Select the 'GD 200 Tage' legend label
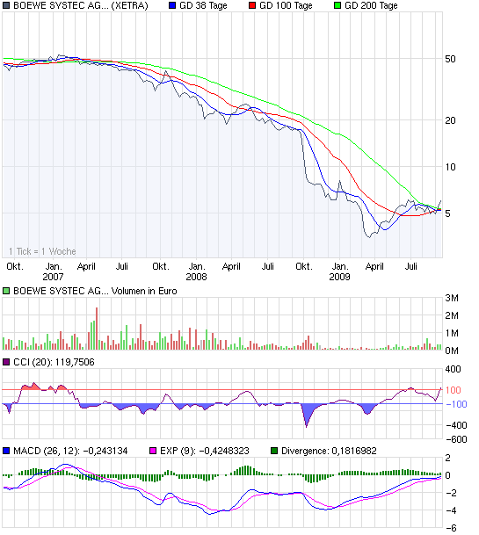The width and height of the screenshot is (479, 535). click(x=371, y=6)
